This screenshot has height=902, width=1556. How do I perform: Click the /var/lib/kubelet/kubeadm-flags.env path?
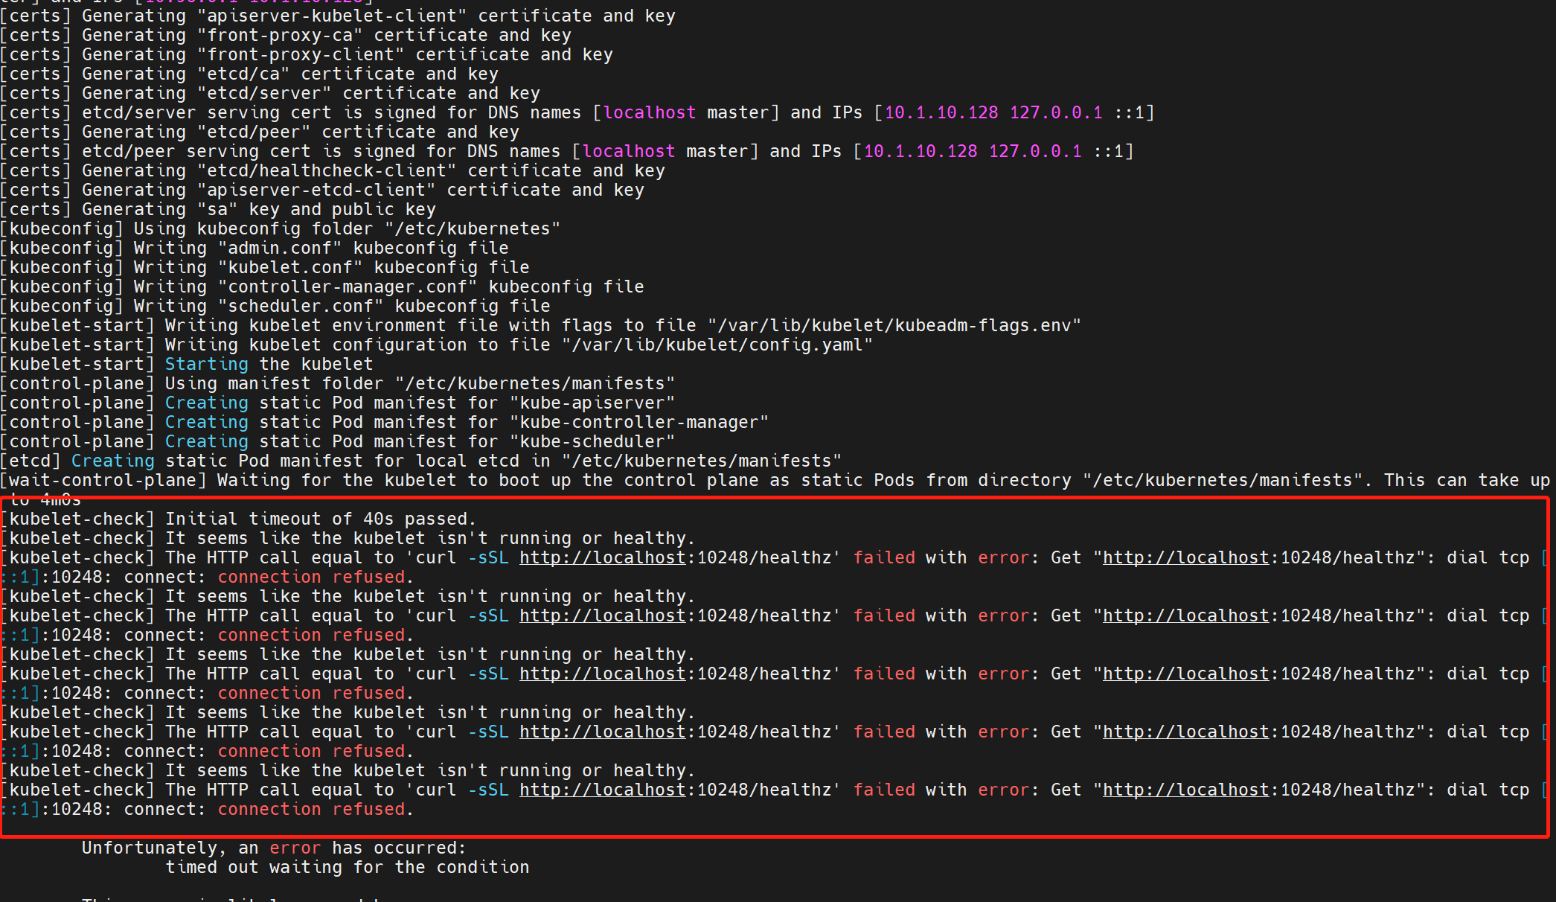point(894,325)
